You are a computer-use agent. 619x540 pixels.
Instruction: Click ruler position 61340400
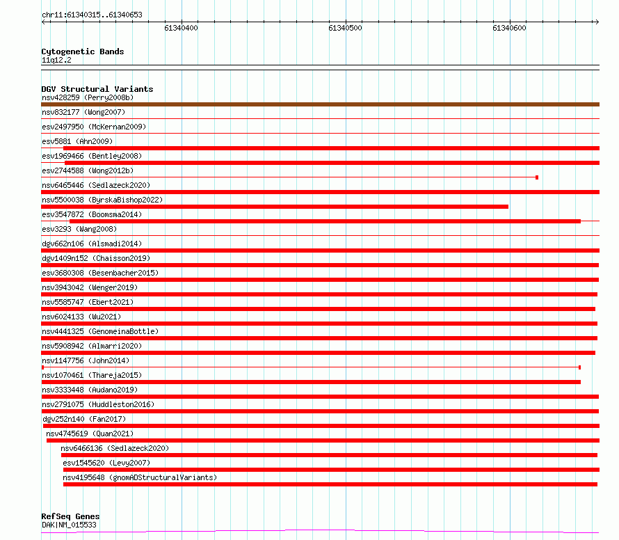(x=182, y=28)
